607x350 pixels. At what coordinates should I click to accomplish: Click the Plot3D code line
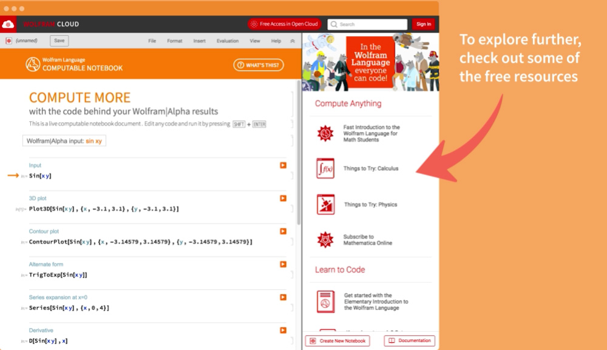point(104,209)
